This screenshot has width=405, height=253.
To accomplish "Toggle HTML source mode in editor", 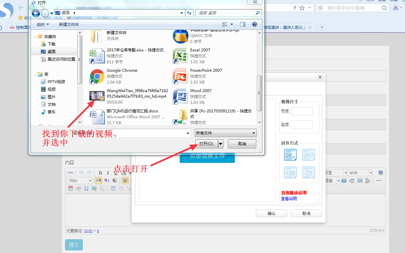I will coord(70,173).
